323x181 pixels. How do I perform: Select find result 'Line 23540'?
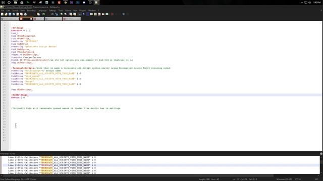(52, 162)
